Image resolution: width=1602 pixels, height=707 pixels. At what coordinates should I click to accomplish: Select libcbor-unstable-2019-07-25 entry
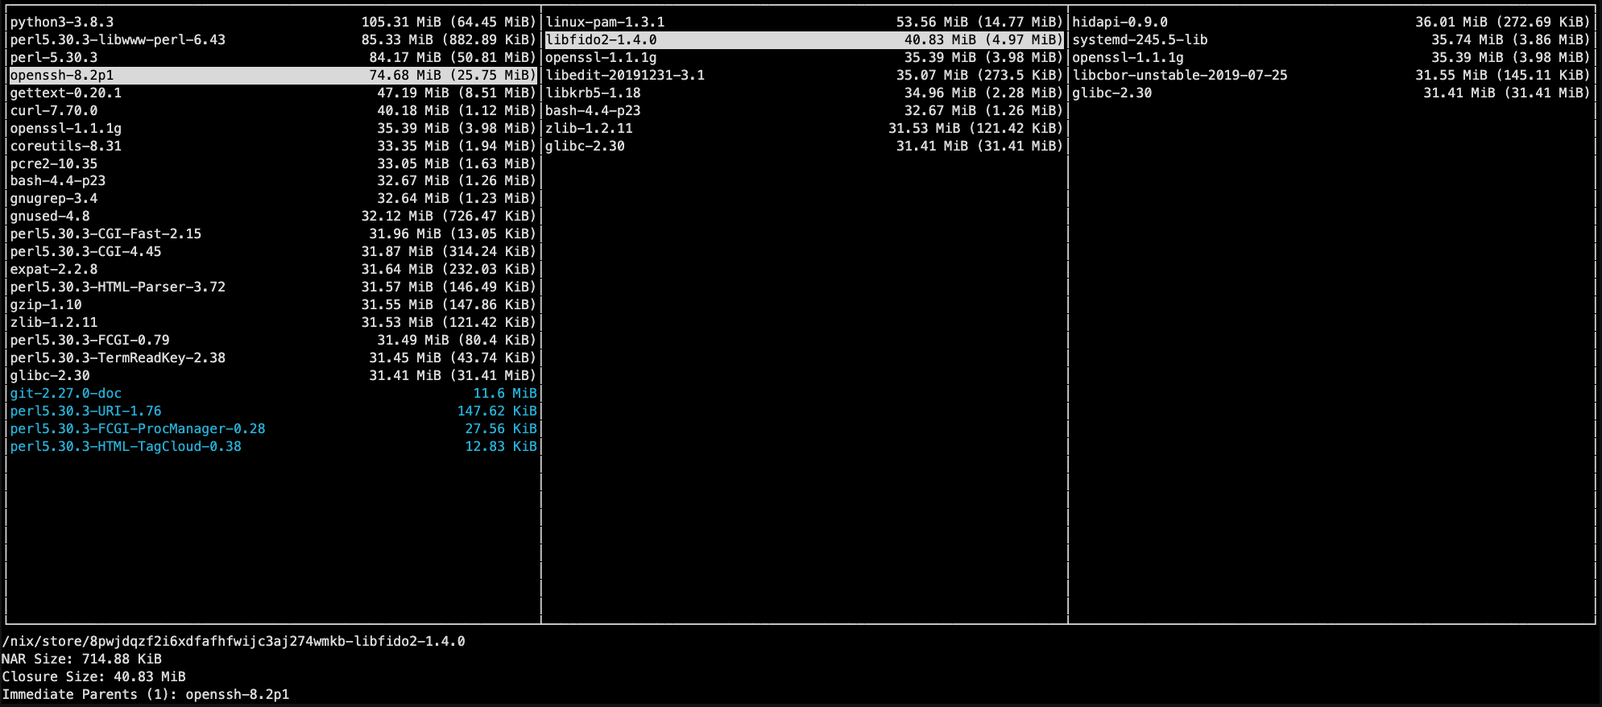point(1331,75)
